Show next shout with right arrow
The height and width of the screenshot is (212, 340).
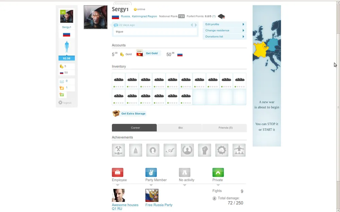point(196,25)
